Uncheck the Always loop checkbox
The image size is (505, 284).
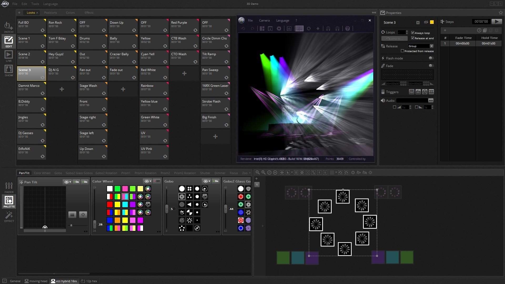(x=412, y=33)
